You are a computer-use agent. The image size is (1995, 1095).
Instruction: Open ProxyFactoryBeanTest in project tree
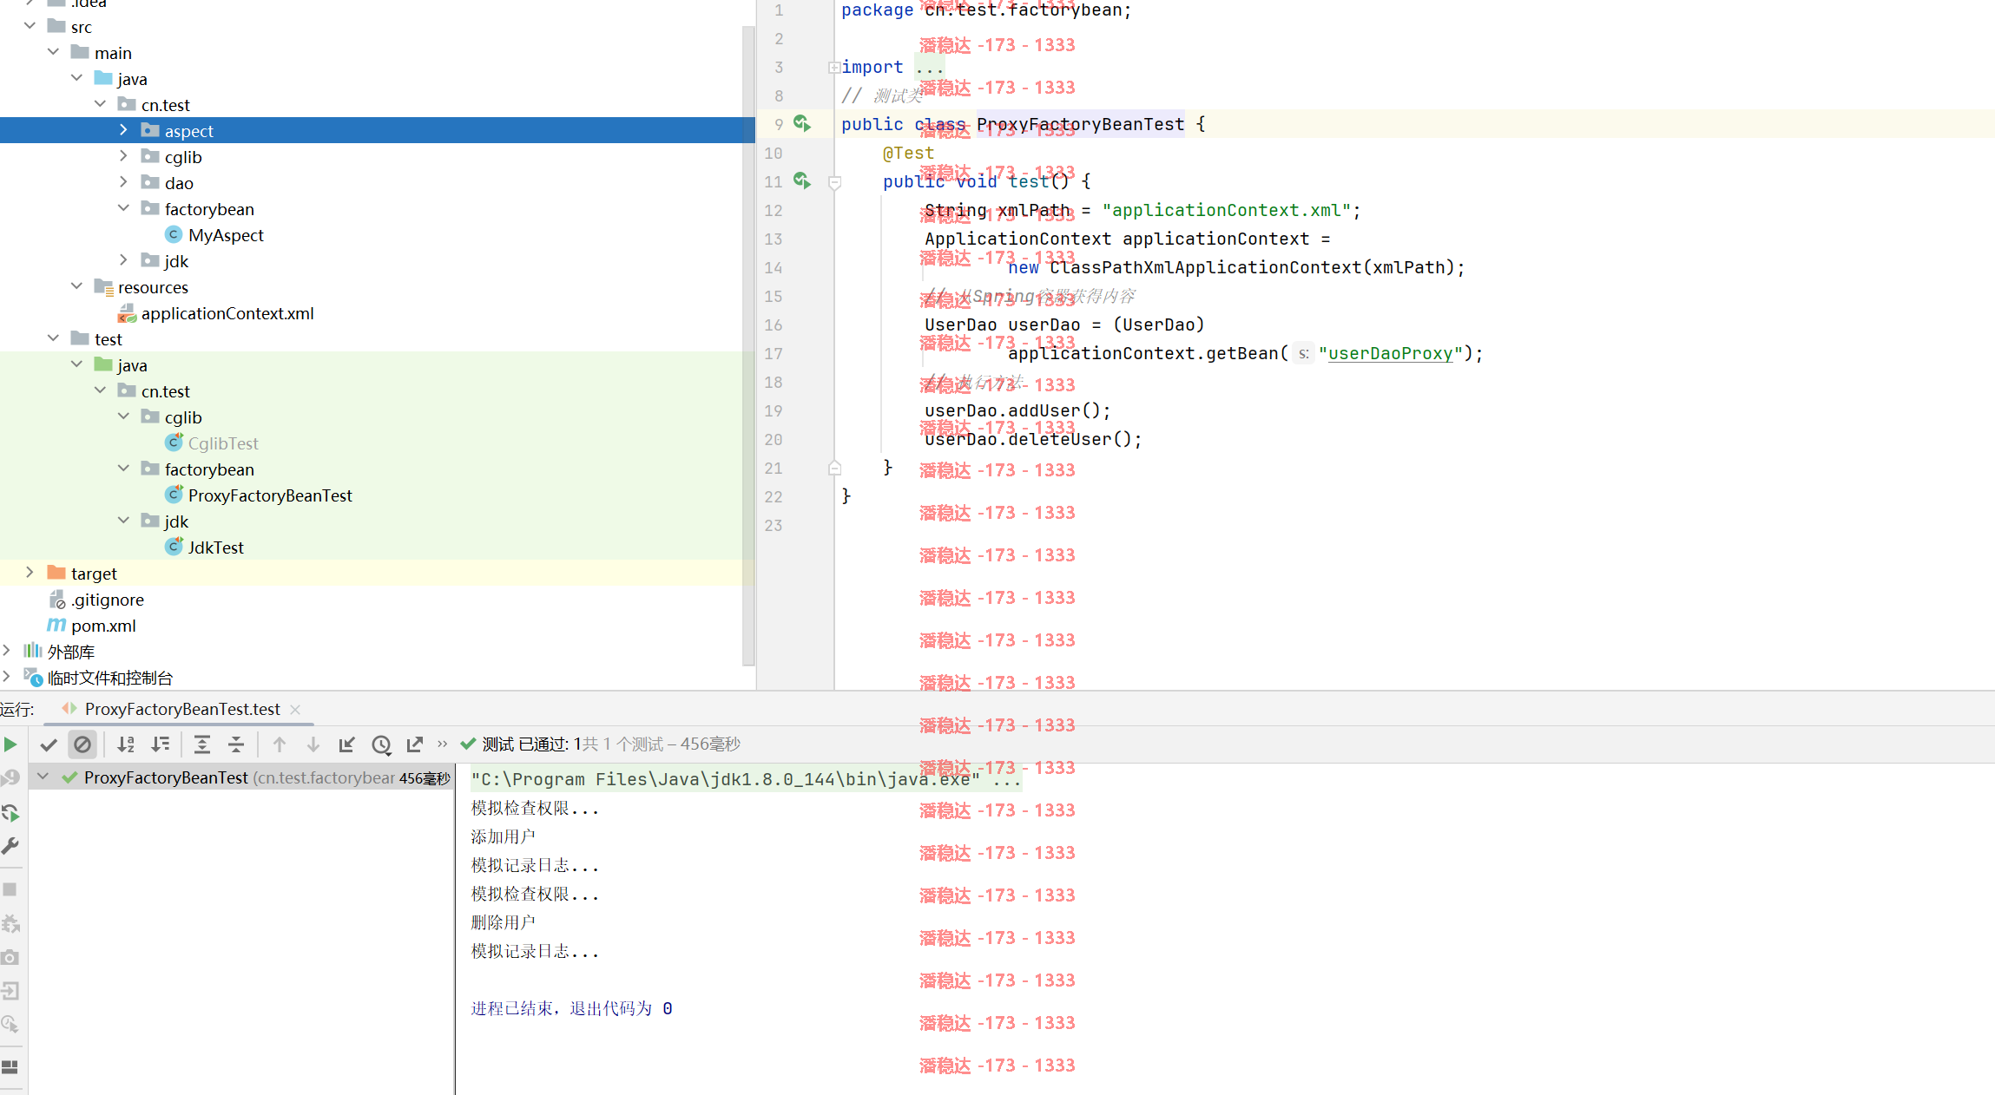[x=270, y=495]
